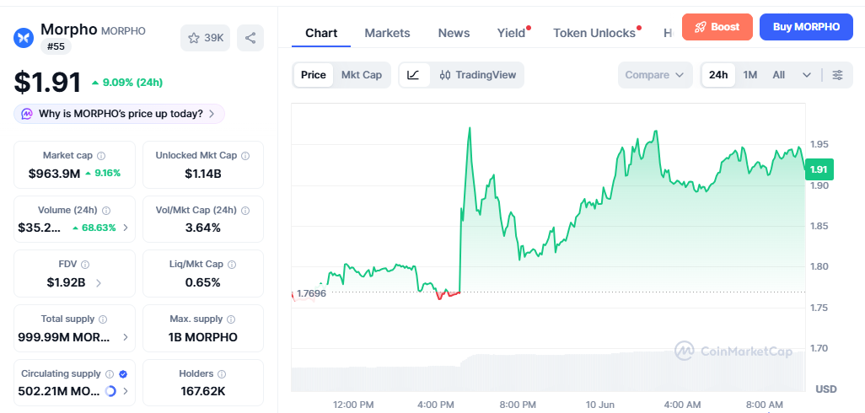This screenshot has height=413, width=865.
Task: Click the Morpho butterfly logo icon
Action: pos(24,37)
